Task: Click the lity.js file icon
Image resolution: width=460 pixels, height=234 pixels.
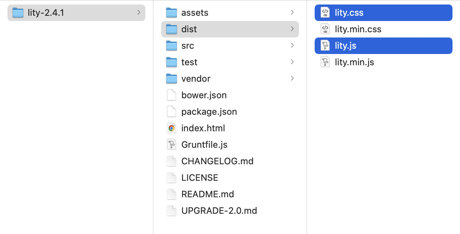Action: click(325, 46)
